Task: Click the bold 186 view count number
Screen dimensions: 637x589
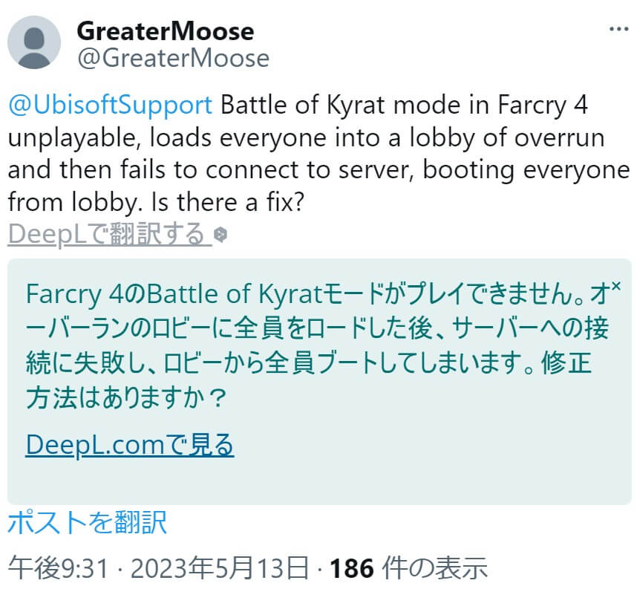Action: (x=351, y=570)
